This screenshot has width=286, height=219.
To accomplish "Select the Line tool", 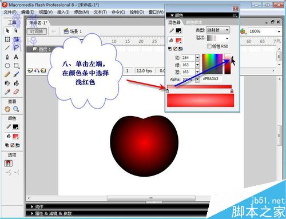I will click(7, 47).
